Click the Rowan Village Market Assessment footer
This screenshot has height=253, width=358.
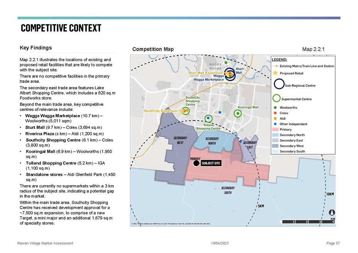[x=45, y=243]
